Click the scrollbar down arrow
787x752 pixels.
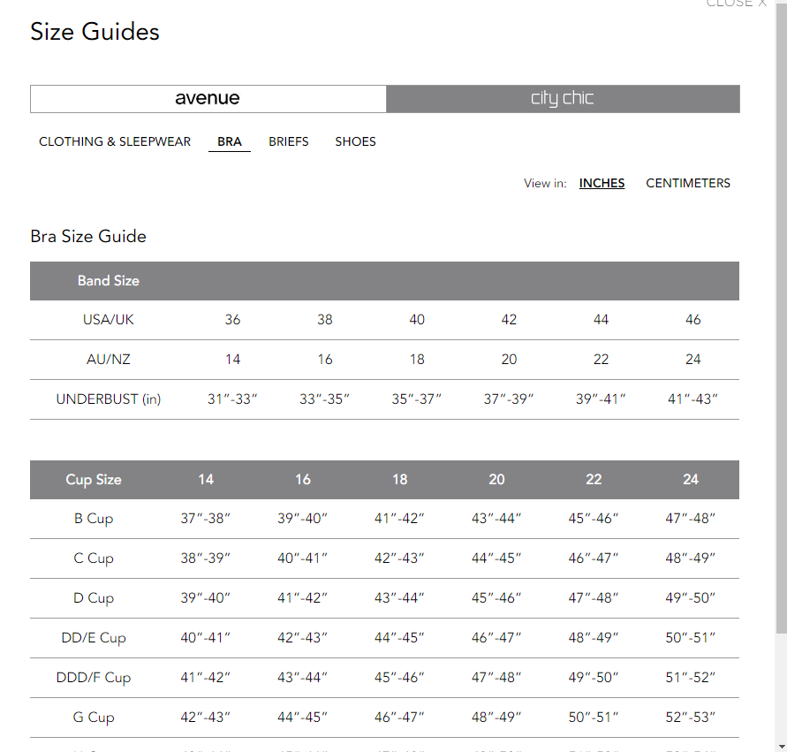coord(782,747)
